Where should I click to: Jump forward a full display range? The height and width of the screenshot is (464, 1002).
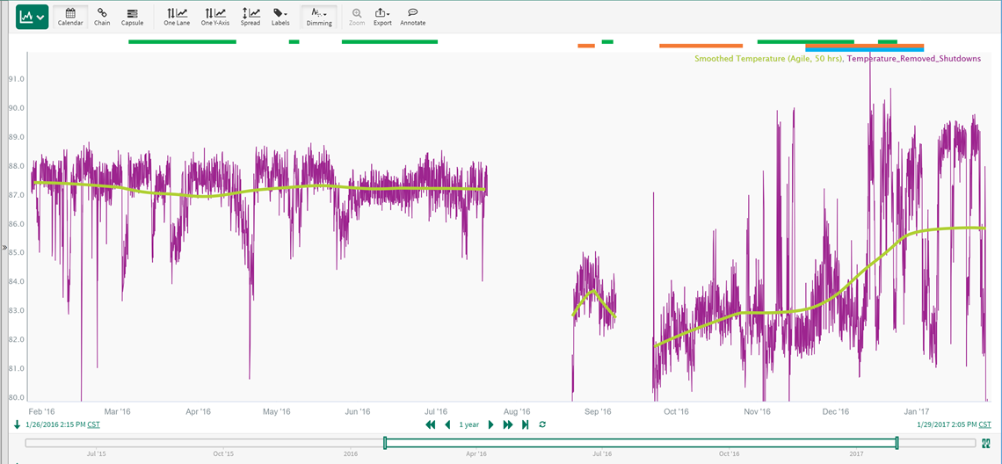point(508,424)
